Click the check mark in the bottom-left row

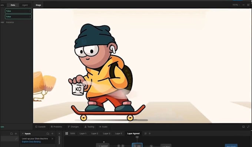[x=16, y=138]
